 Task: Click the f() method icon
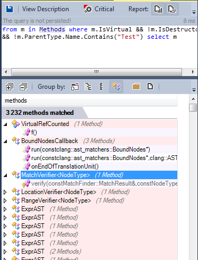(x=27, y=132)
